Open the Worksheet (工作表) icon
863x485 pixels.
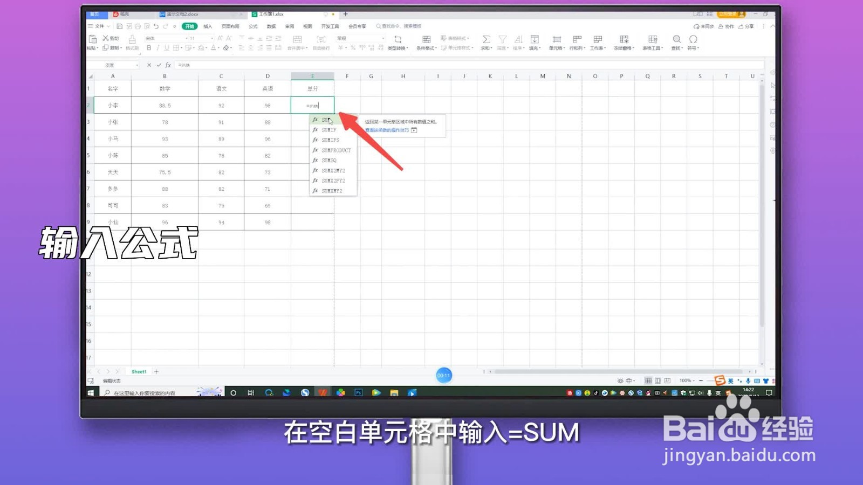click(x=598, y=39)
